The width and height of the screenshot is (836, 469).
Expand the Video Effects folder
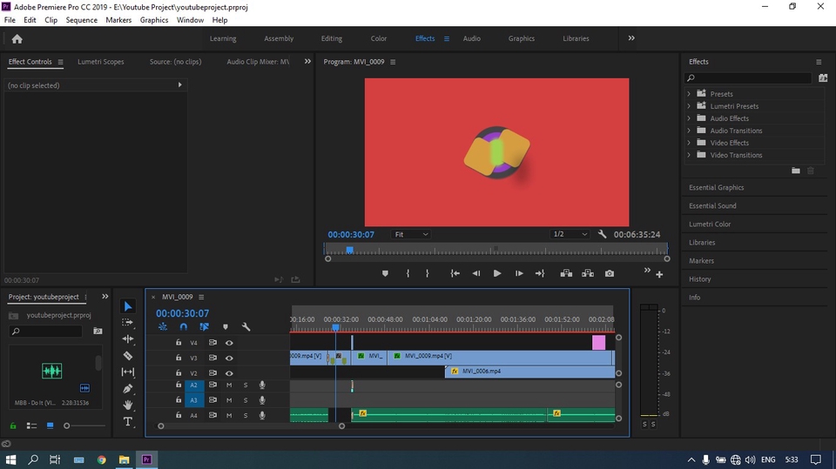pos(689,143)
